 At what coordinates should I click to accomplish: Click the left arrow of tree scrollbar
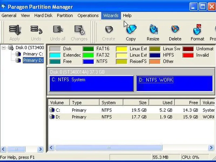pyautogui.click(x=4, y=149)
